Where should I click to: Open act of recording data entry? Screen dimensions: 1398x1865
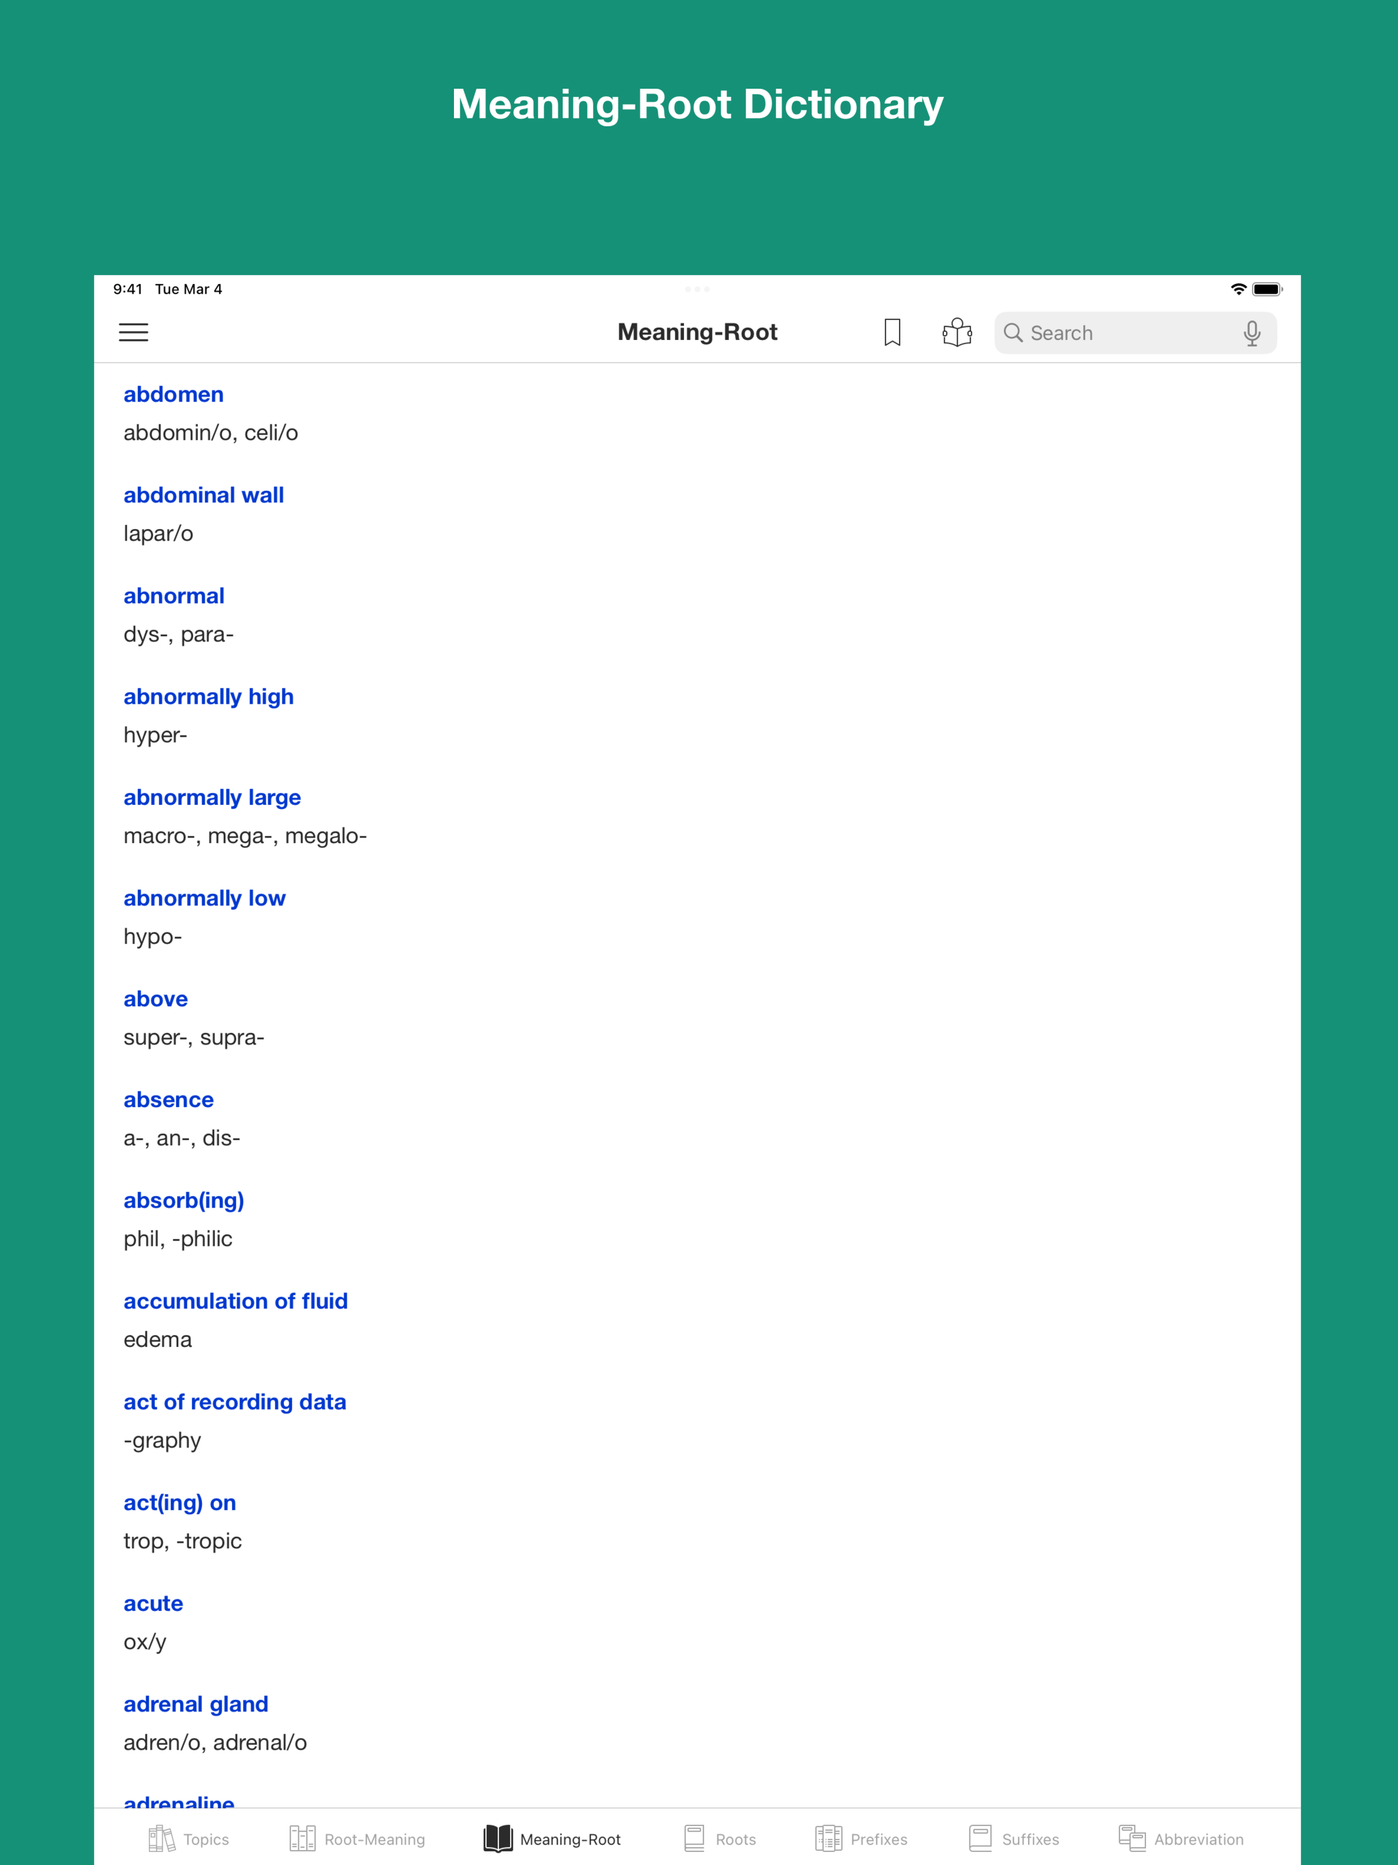[234, 1402]
